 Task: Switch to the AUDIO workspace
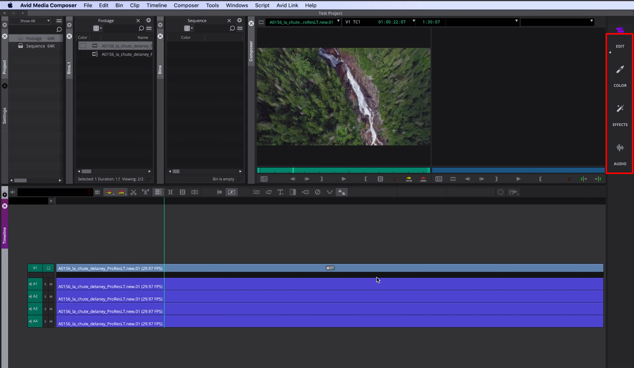[x=620, y=155]
